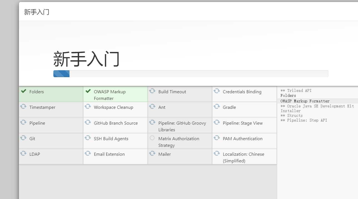Click the Build Timeout plugin name
The image size is (358, 199).
point(172,92)
